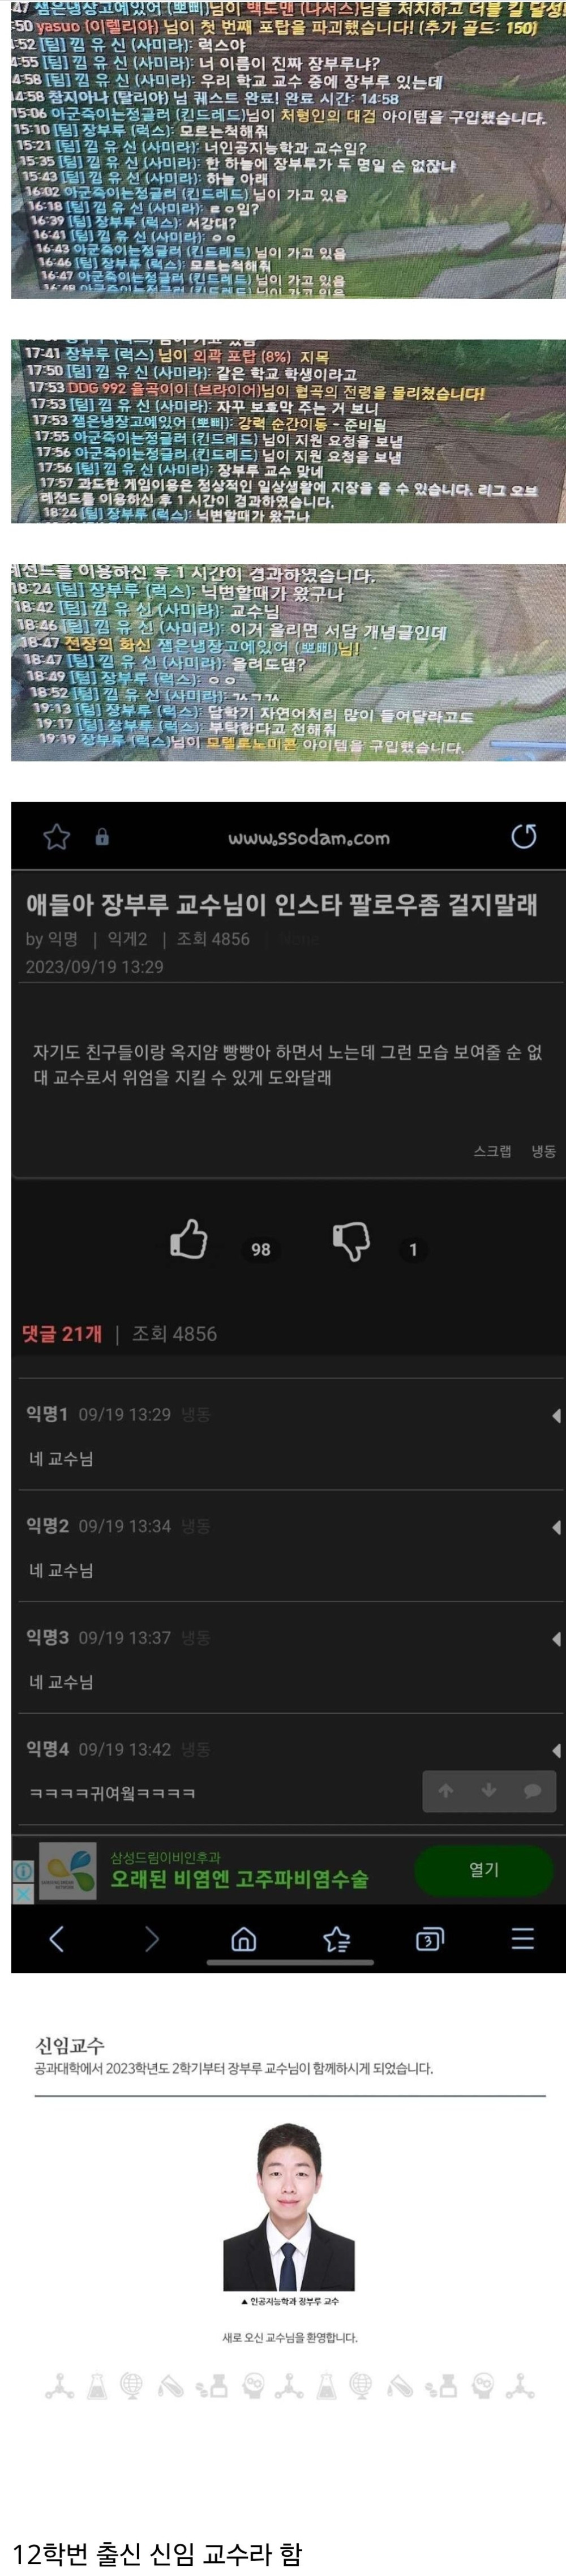This screenshot has height=2576, width=566.
Task: Expand reply arrow on 익명1 comment
Action: (x=556, y=1416)
